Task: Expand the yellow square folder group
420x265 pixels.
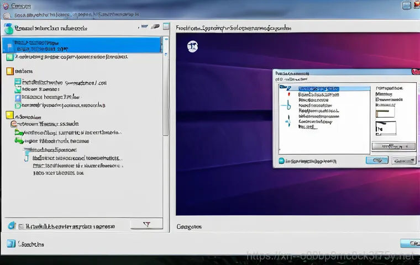Action: click(9, 115)
